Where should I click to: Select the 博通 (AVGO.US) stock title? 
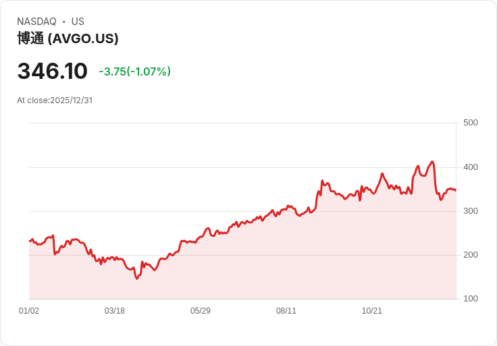(x=68, y=38)
